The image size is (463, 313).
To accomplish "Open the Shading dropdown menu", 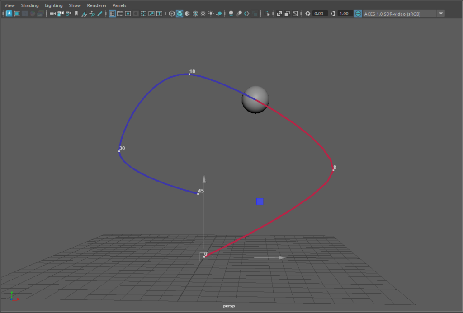I will pos(30,5).
